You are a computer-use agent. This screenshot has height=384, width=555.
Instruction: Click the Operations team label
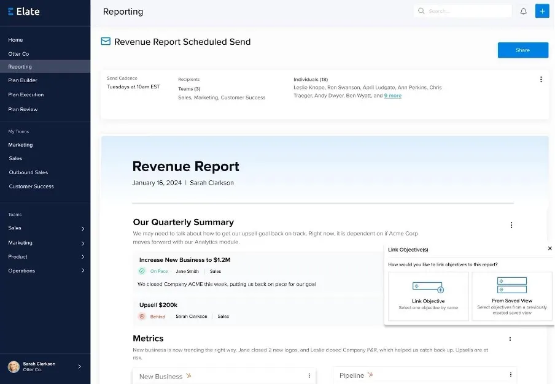(x=21, y=271)
